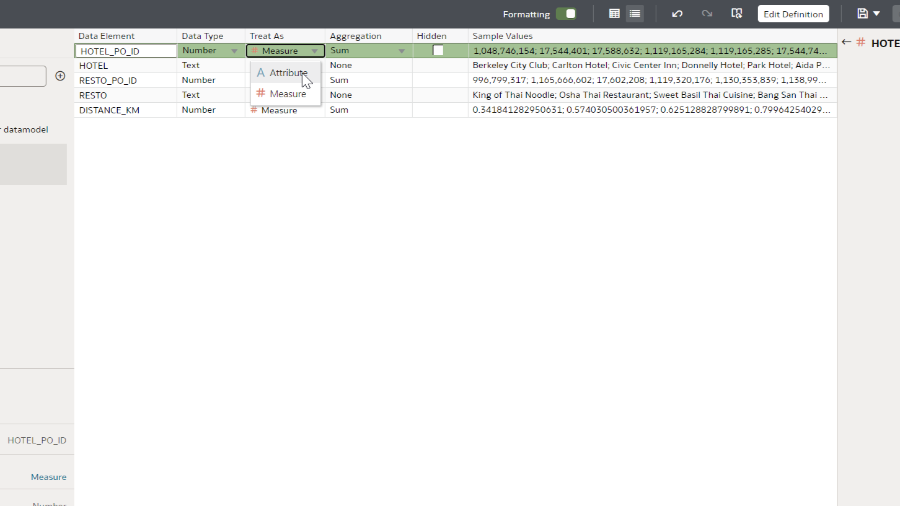Click the Number data type of DISTANCE_KM
The width and height of the screenshot is (900, 506).
[198, 110]
